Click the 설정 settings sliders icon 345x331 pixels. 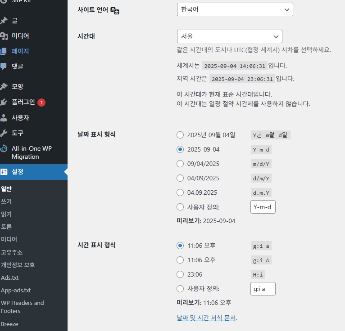pos(4,172)
